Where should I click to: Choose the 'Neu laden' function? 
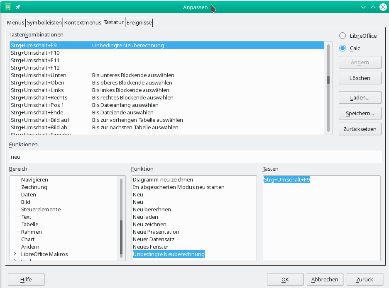(x=145, y=217)
